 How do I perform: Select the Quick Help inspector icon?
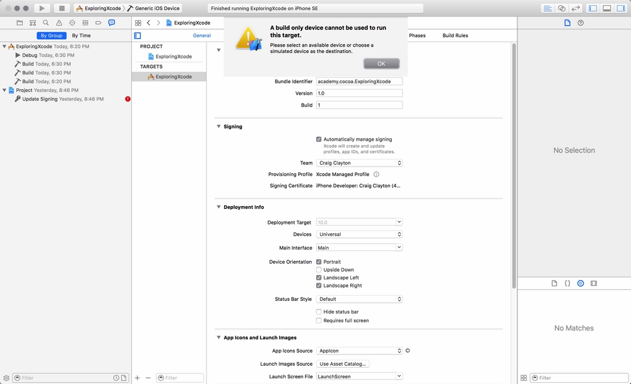click(581, 23)
